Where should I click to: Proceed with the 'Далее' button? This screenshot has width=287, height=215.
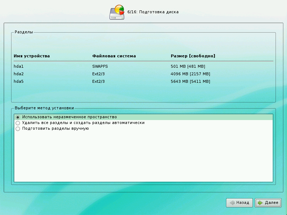[x=268, y=203]
